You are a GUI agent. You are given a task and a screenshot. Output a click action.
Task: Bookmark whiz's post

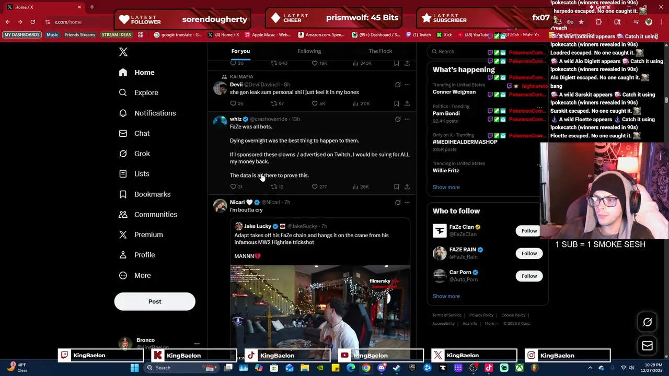pyautogui.click(x=397, y=186)
